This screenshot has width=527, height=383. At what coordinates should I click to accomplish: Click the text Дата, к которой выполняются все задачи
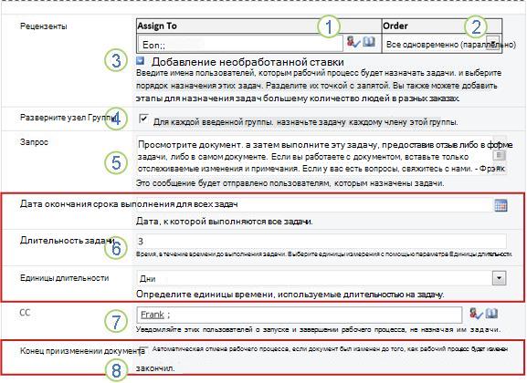point(225,222)
